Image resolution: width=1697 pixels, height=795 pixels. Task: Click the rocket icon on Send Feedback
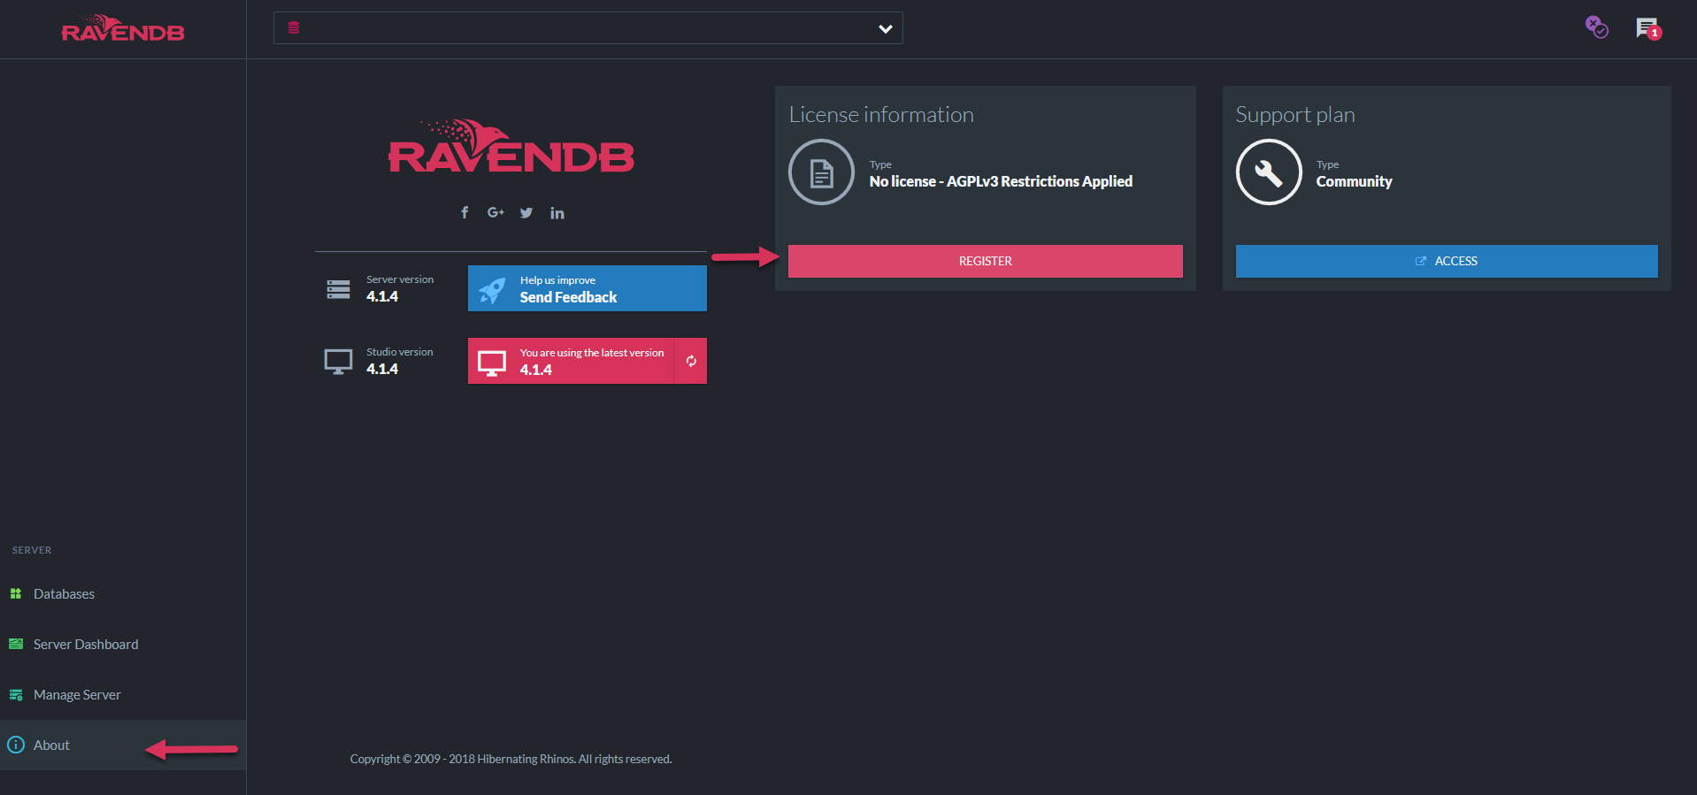coord(492,289)
